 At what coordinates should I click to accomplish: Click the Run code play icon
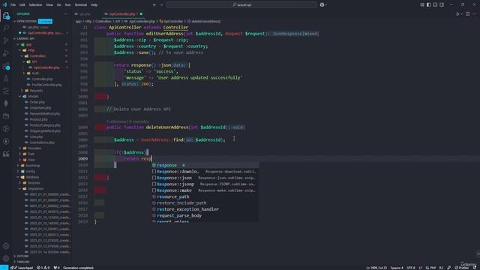[458, 14]
